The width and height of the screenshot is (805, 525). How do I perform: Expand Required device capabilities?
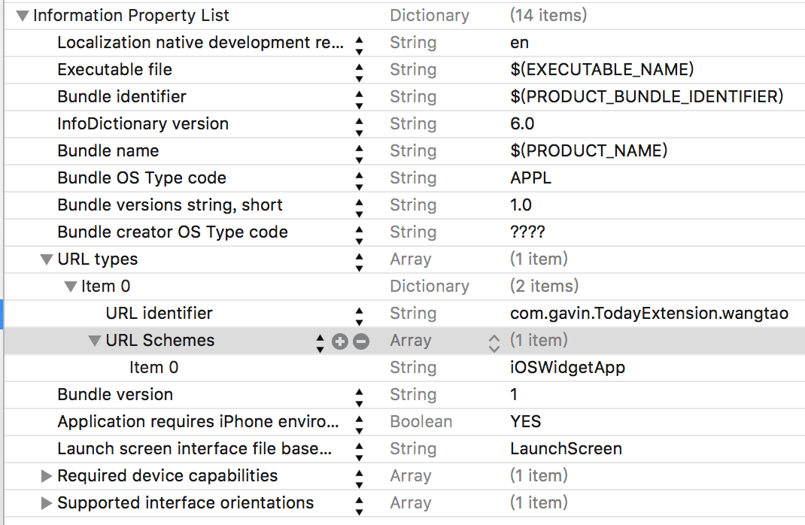[47, 476]
